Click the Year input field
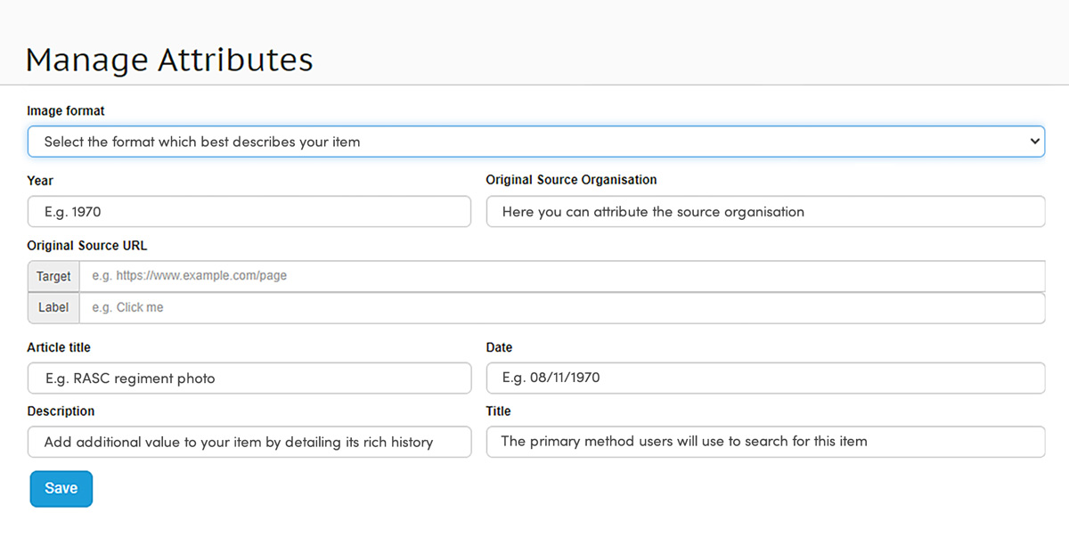This screenshot has width=1069, height=545. click(x=249, y=212)
